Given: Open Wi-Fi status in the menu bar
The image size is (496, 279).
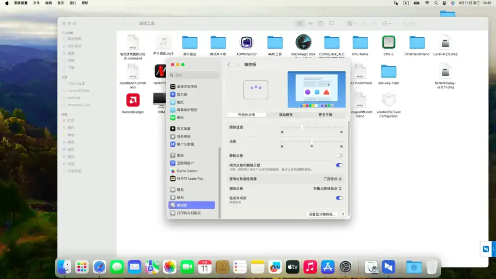Looking at the screenshot, I should coord(427,3).
